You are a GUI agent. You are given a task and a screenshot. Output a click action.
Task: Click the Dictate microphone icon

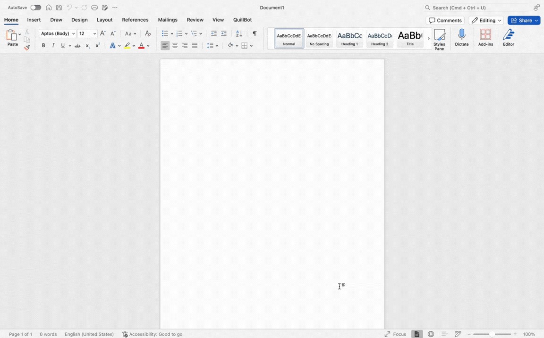point(461,37)
